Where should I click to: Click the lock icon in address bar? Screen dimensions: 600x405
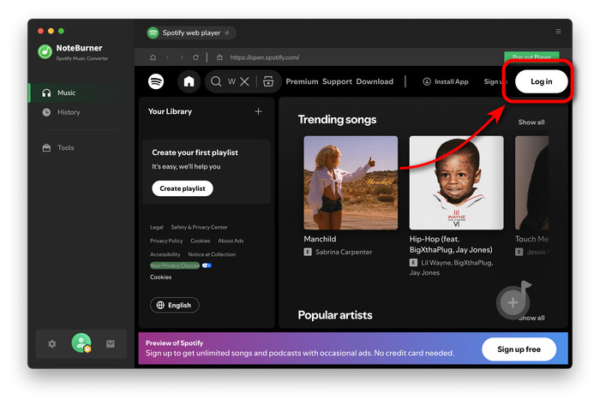coord(219,57)
